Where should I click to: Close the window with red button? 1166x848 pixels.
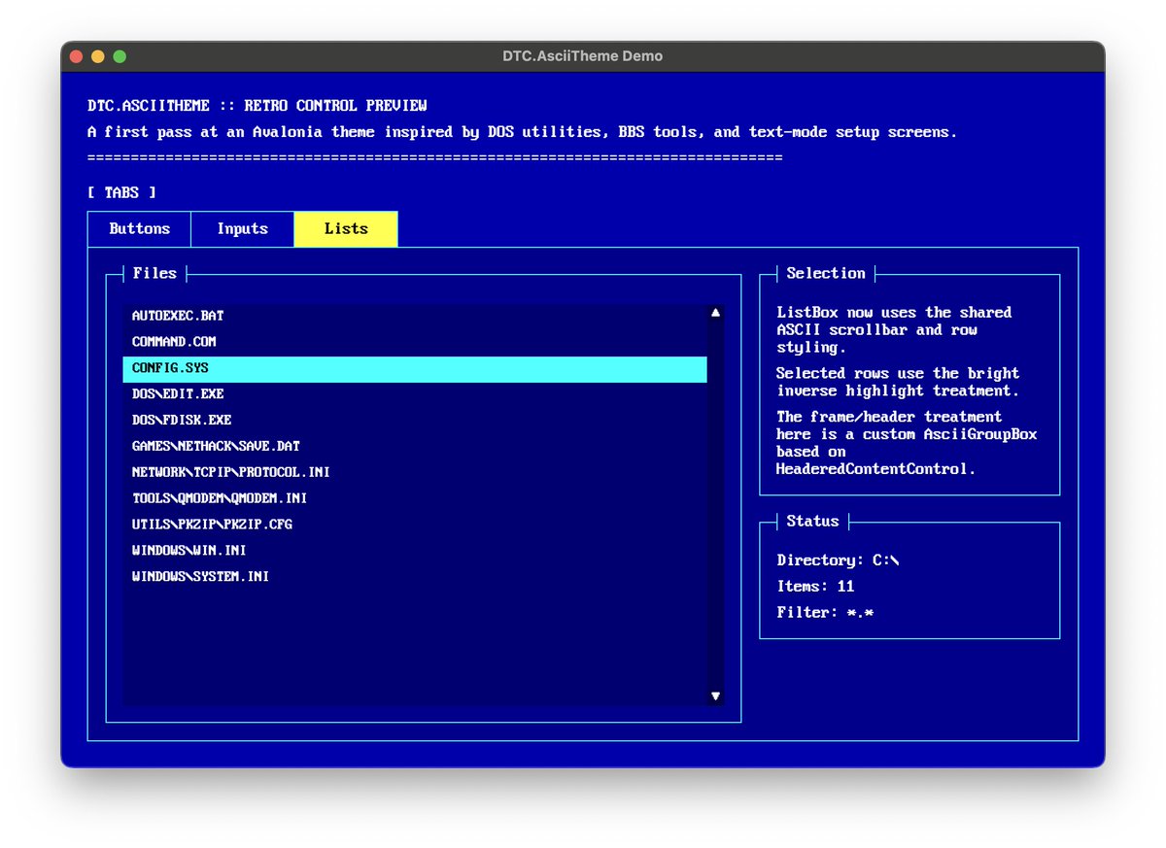click(x=77, y=56)
